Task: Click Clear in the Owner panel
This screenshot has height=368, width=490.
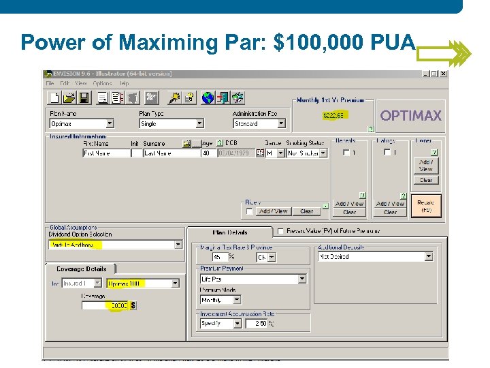Action: (x=426, y=180)
